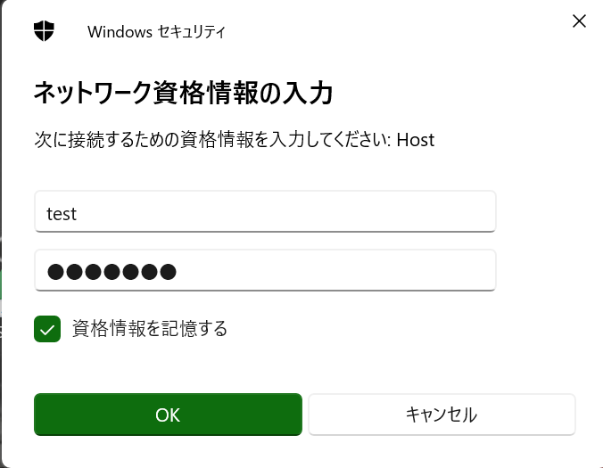Uncheck the 資格情報を記憶する checkbox
Viewport: 603px width, 468px height.
47,329
